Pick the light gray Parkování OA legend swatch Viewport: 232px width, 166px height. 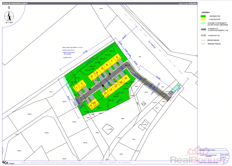point(203,35)
